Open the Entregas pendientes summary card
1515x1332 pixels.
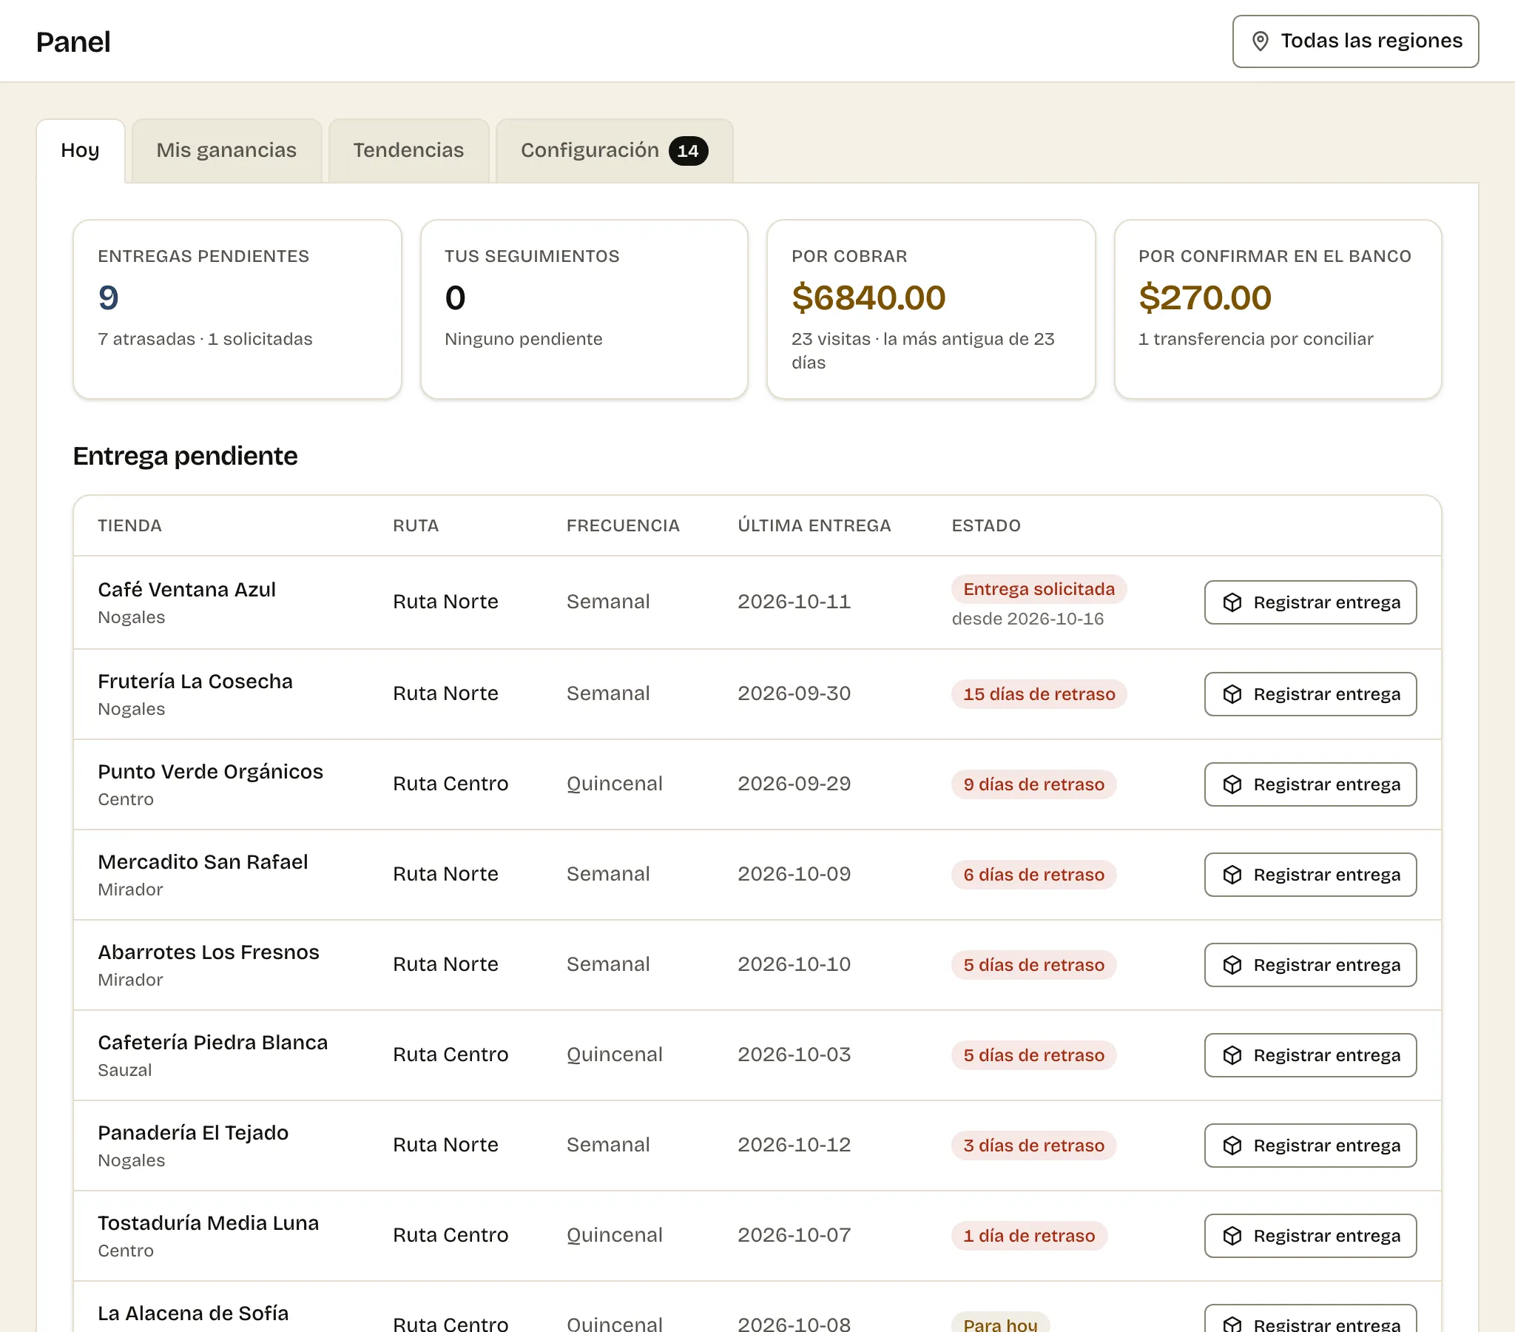tap(237, 309)
